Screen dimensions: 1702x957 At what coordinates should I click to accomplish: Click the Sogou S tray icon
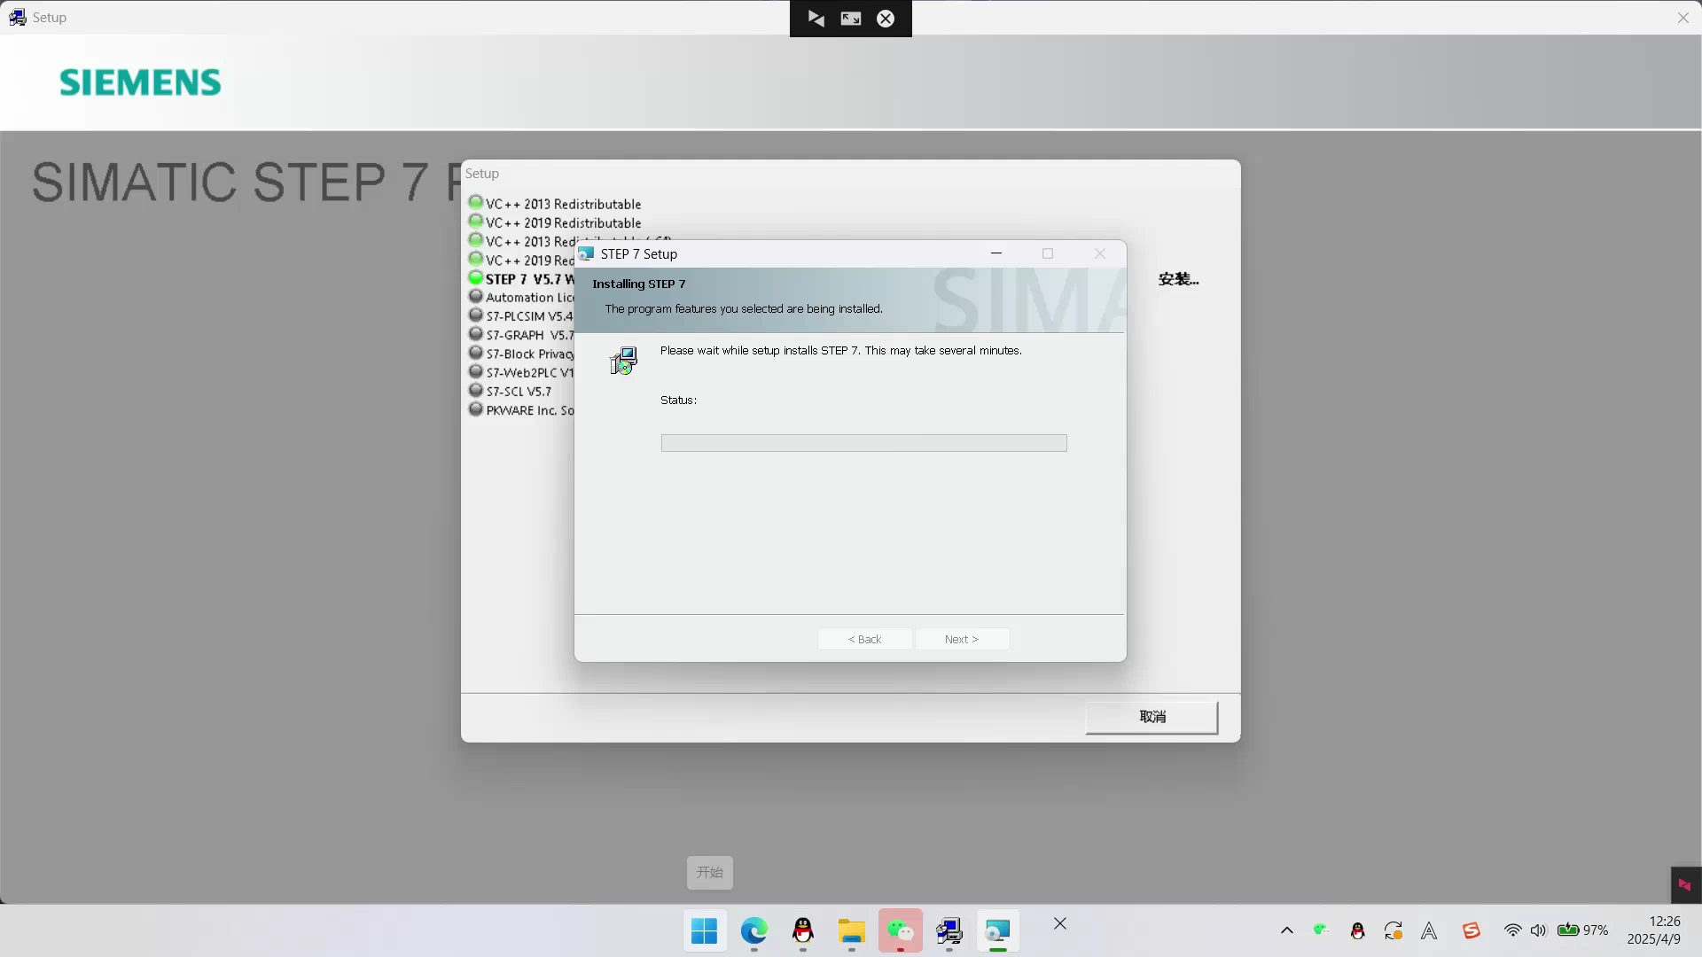click(x=1472, y=930)
